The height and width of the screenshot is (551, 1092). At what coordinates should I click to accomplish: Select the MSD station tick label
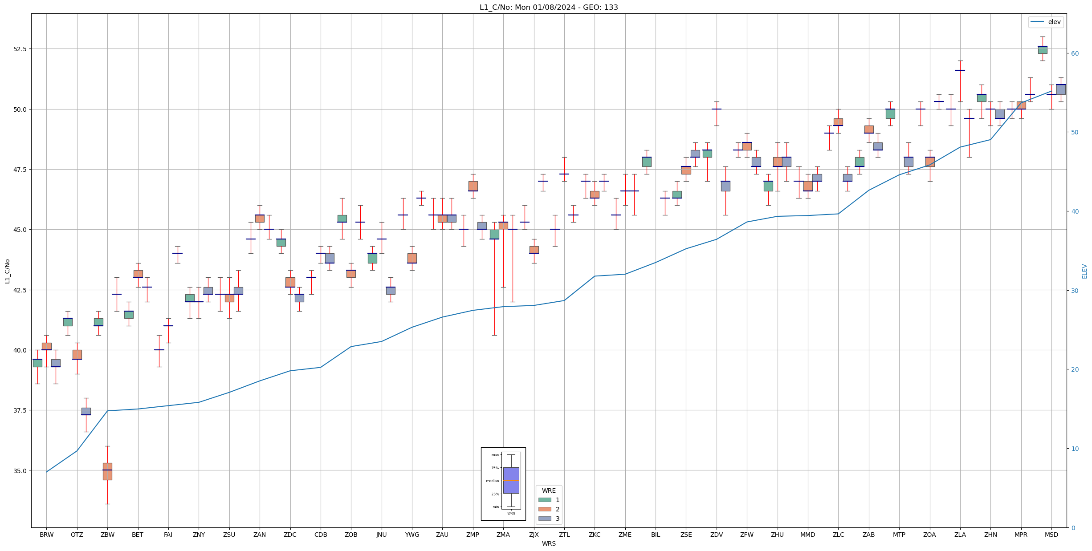click(1051, 535)
